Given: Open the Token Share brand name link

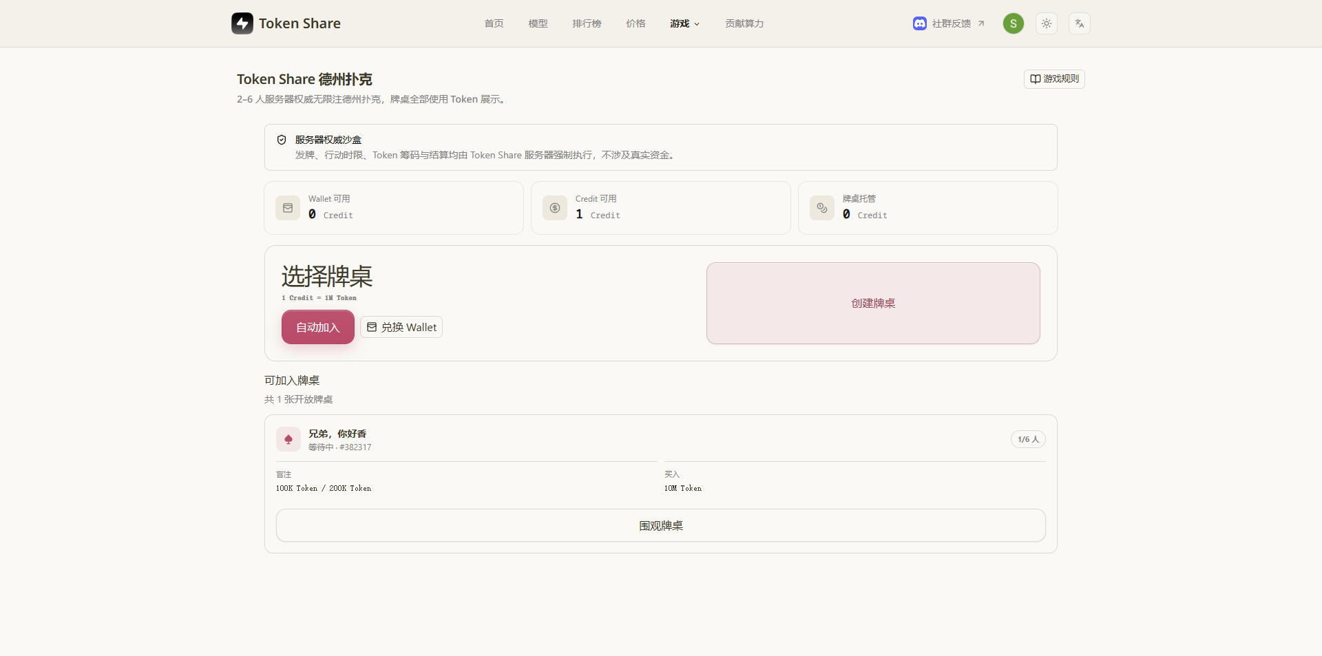Looking at the screenshot, I should coord(300,23).
